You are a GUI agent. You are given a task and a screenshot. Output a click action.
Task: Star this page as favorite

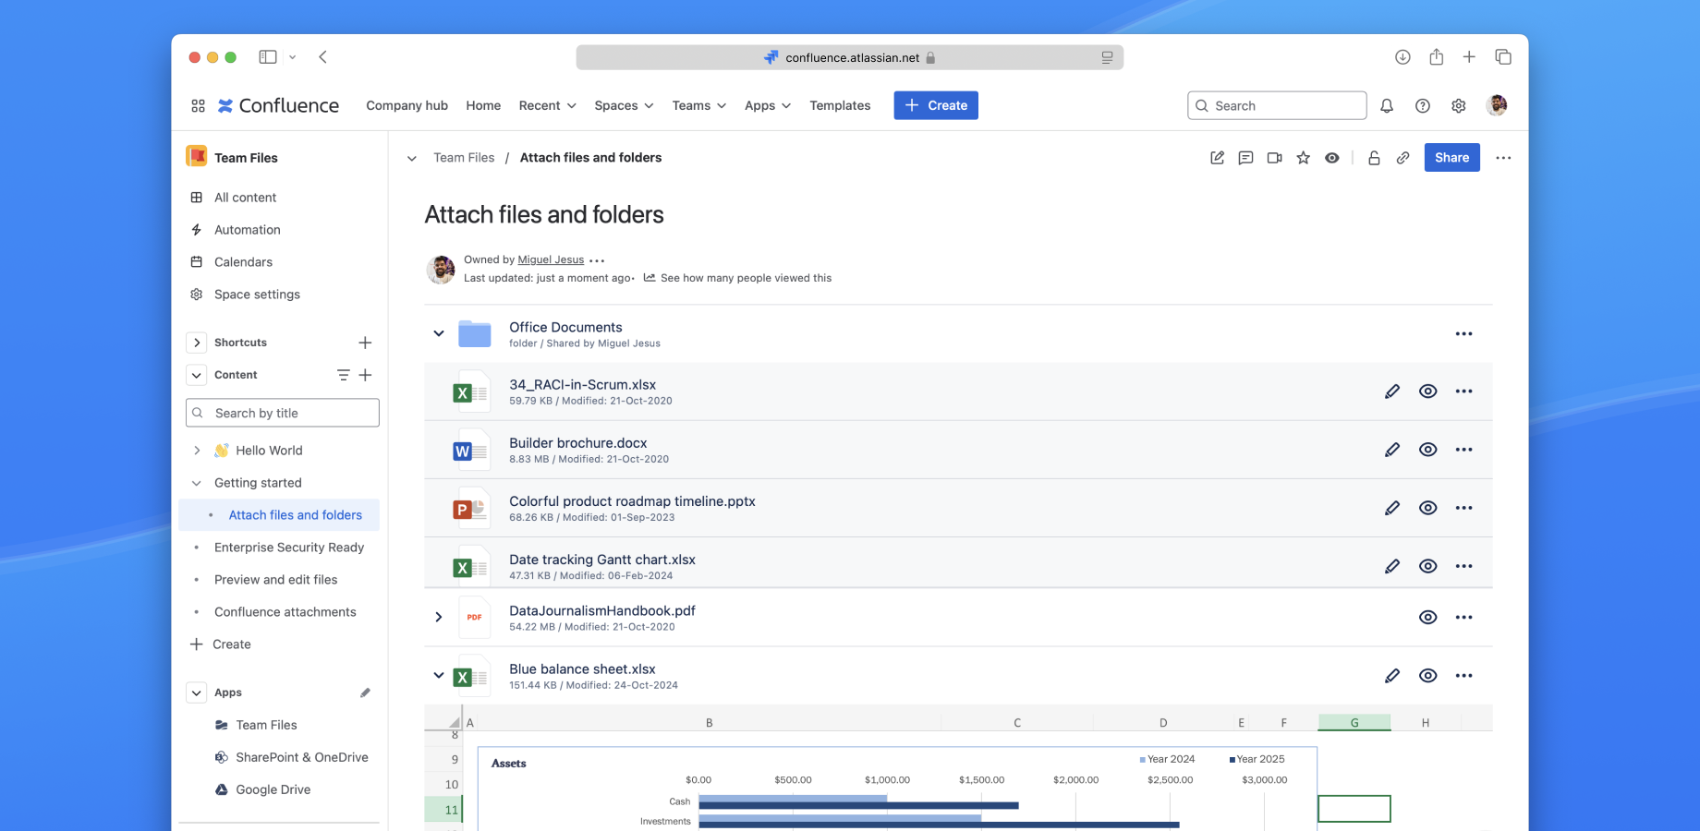(1303, 158)
